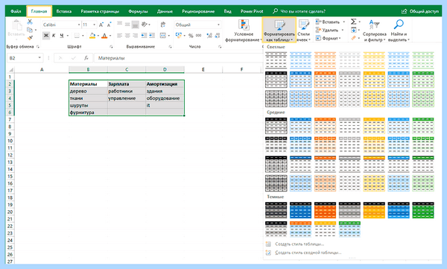This screenshot has width=447, height=269.
Task: Apply comma style 000 icon
Action: [198, 36]
